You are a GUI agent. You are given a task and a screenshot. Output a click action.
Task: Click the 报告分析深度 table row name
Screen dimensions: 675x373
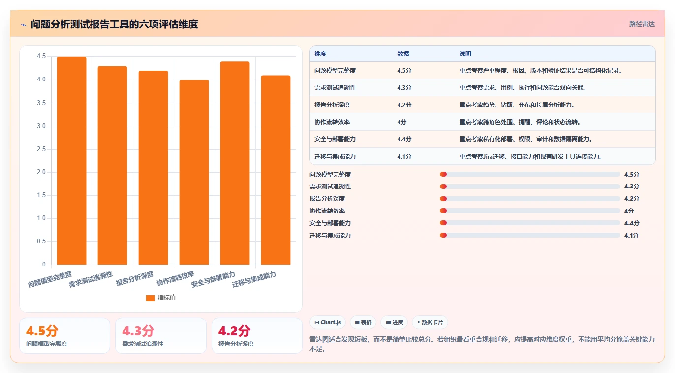point(332,105)
